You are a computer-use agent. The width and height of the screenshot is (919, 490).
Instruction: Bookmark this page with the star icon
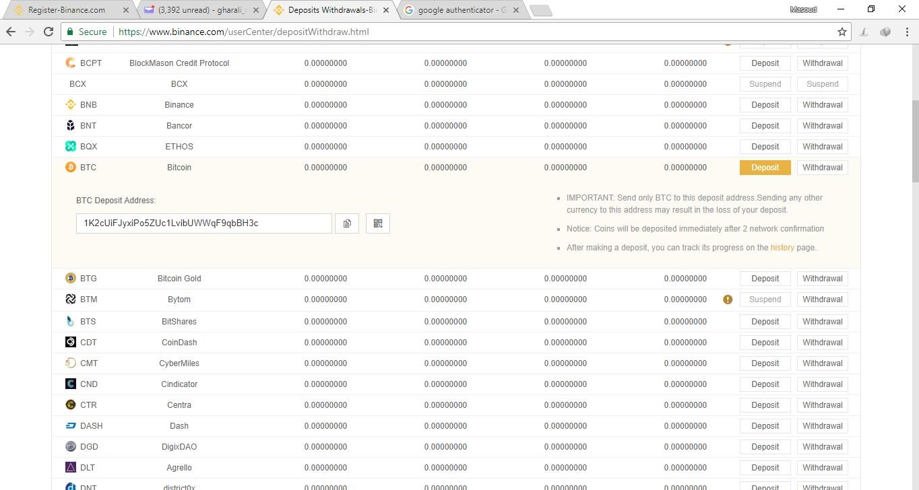pos(842,32)
